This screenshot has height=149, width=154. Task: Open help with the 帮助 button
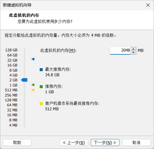[x=17, y=143]
